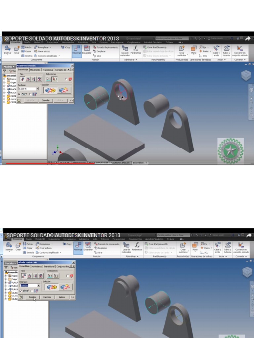
Task: Select Copiar tool in upper frame ribbon
Action: [x=26, y=51]
